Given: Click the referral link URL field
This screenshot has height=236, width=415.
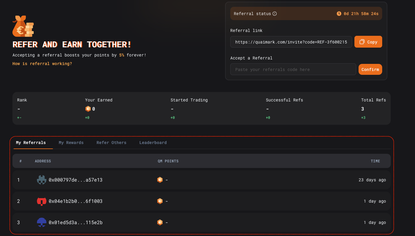Looking at the screenshot, I should (x=291, y=42).
